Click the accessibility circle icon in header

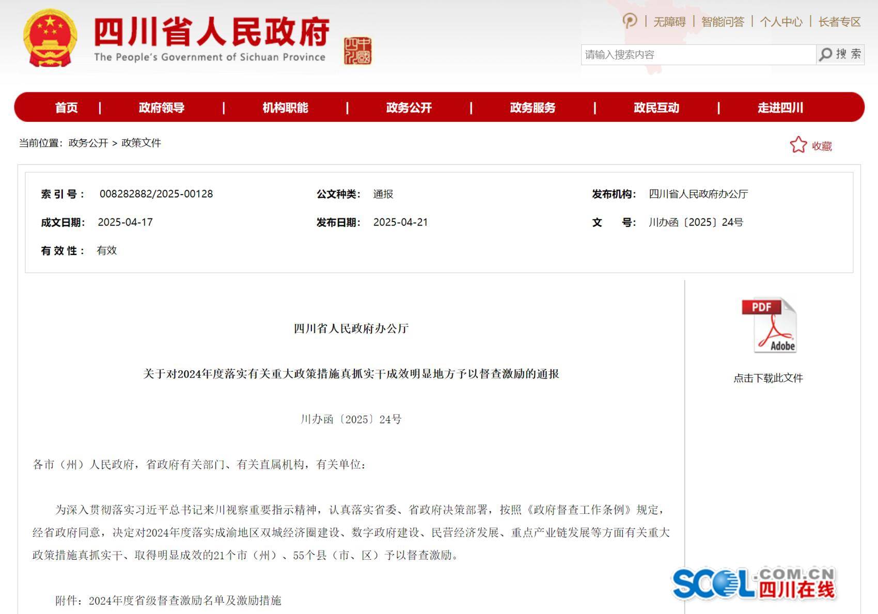tap(630, 21)
